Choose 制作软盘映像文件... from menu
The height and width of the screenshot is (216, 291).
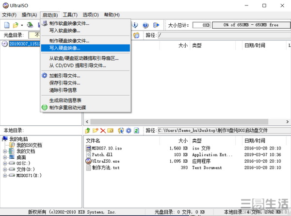coord(85,23)
